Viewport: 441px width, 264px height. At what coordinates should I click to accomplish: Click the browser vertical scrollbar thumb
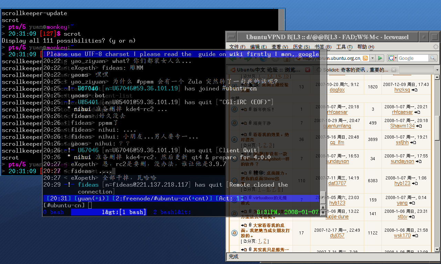coord(437,128)
